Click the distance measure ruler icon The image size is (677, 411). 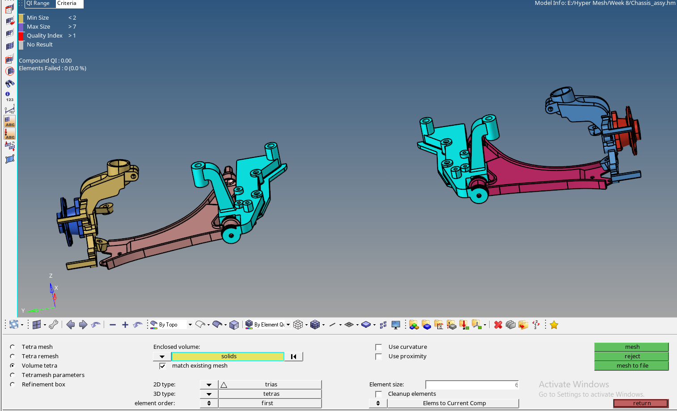pyautogui.click(x=10, y=109)
